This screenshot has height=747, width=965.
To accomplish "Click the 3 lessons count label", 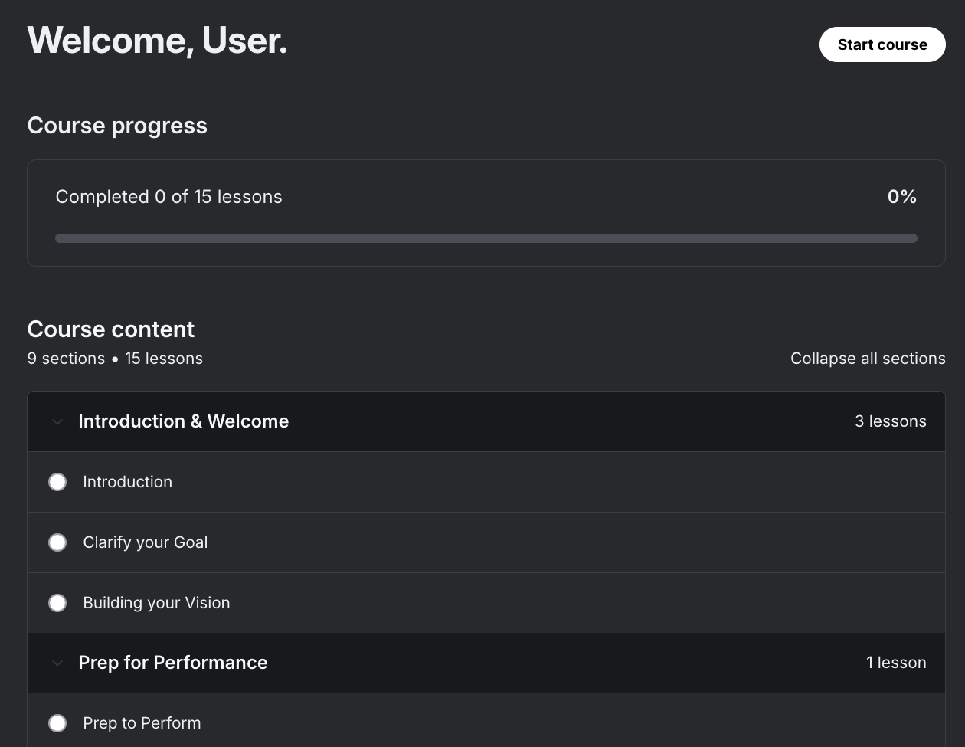I will (x=891, y=421).
